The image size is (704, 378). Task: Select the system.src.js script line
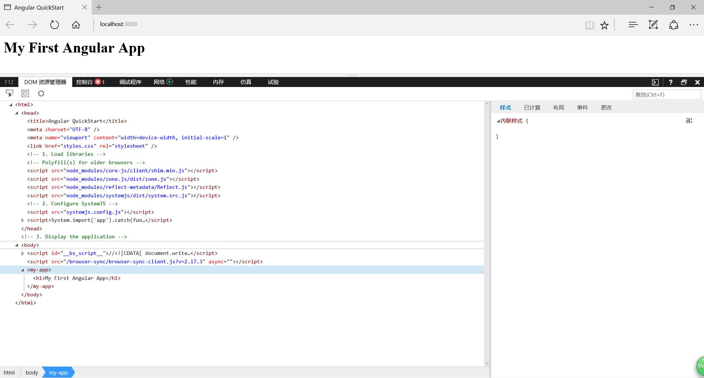[124, 196]
